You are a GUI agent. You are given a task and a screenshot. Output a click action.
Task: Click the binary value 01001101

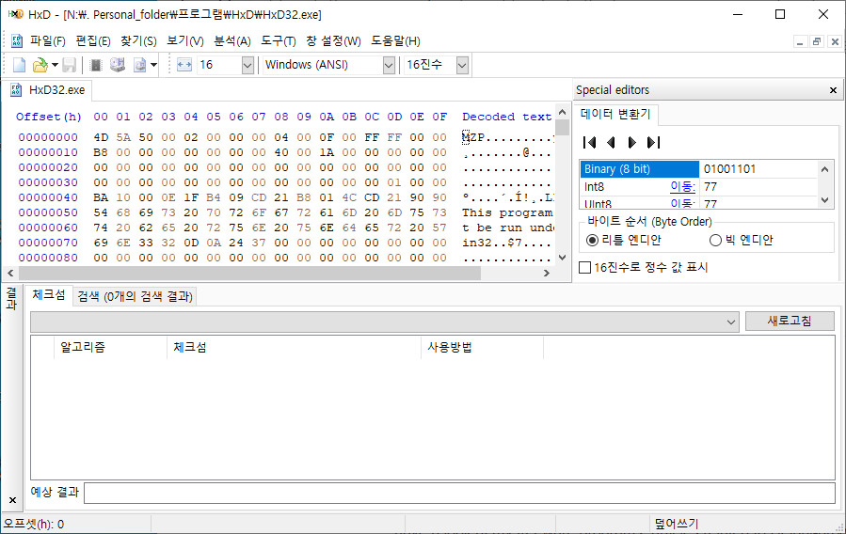(x=729, y=168)
